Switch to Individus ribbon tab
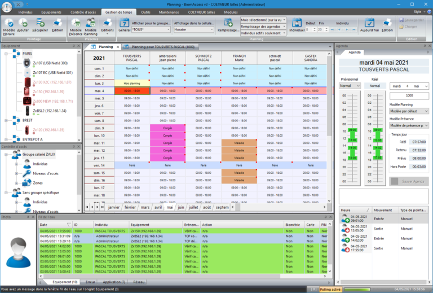The image size is (433, 293). [25, 12]
